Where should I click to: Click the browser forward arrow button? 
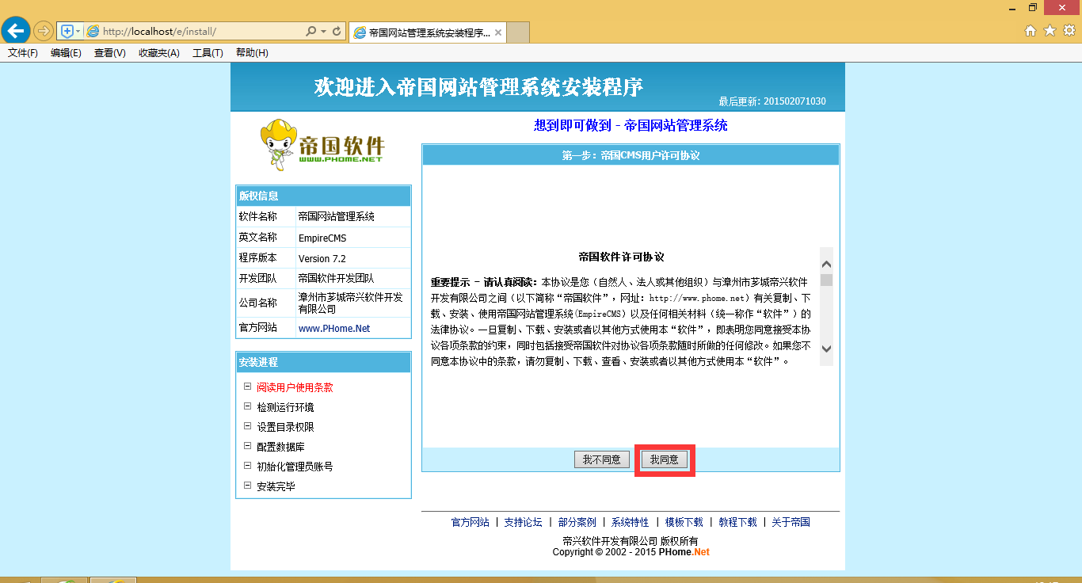tap(43, 31)
